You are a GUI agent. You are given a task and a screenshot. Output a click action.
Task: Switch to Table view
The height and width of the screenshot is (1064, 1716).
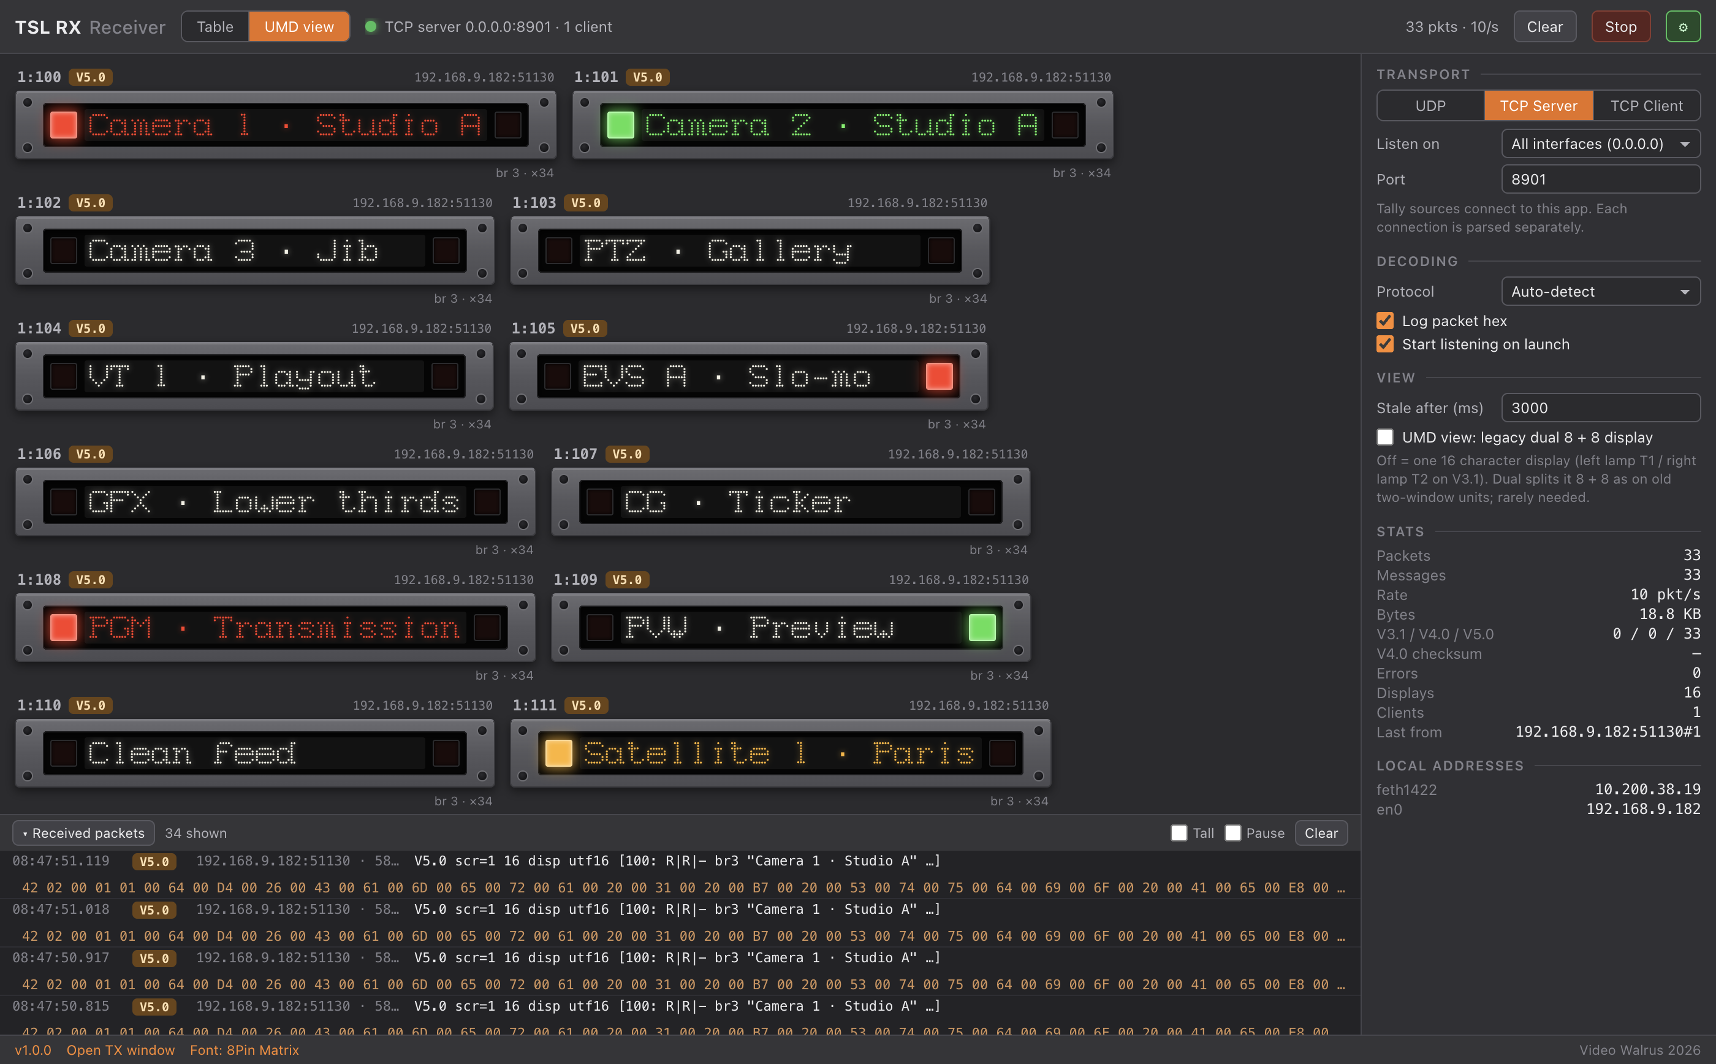(x=214, y=27)
